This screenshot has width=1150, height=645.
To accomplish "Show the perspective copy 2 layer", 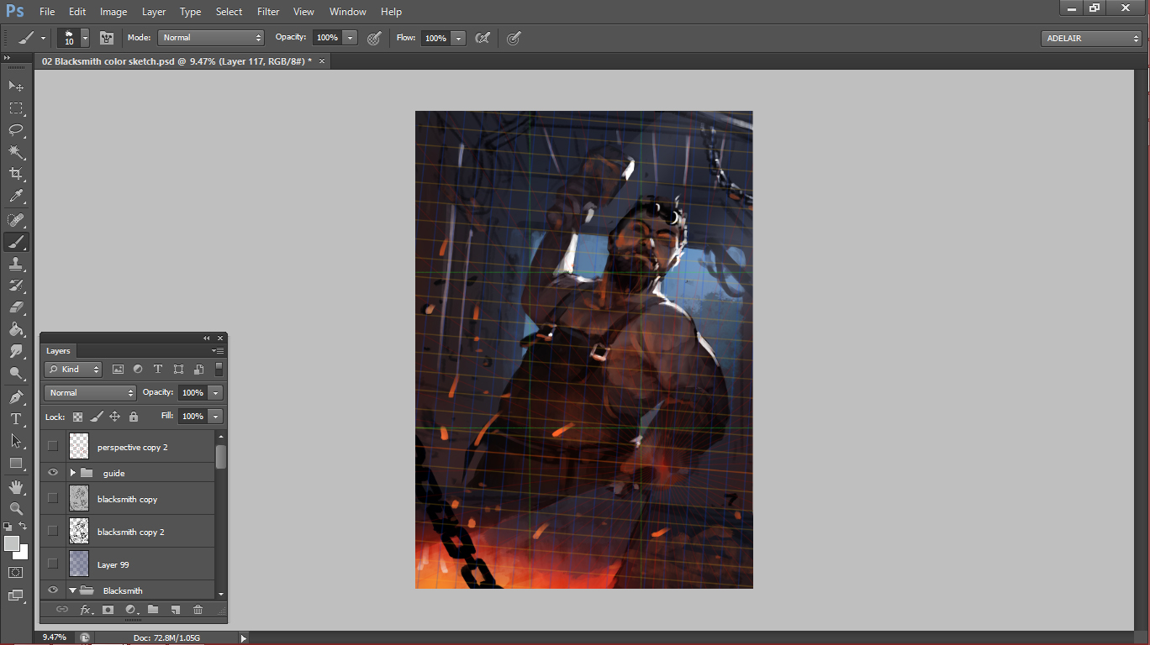I will pos(53,446).
